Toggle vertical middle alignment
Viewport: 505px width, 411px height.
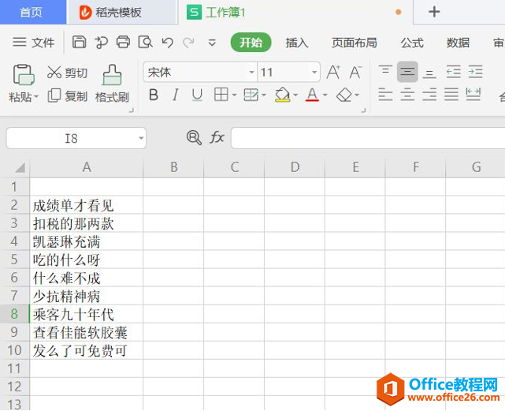pos(407,71)
